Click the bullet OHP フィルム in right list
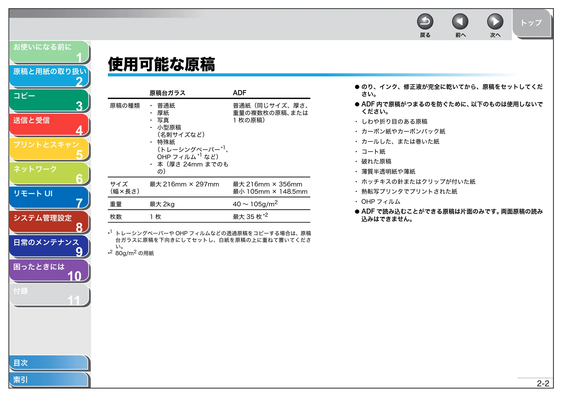The height and width of the screenshot is (397, 562). point(381,202)
